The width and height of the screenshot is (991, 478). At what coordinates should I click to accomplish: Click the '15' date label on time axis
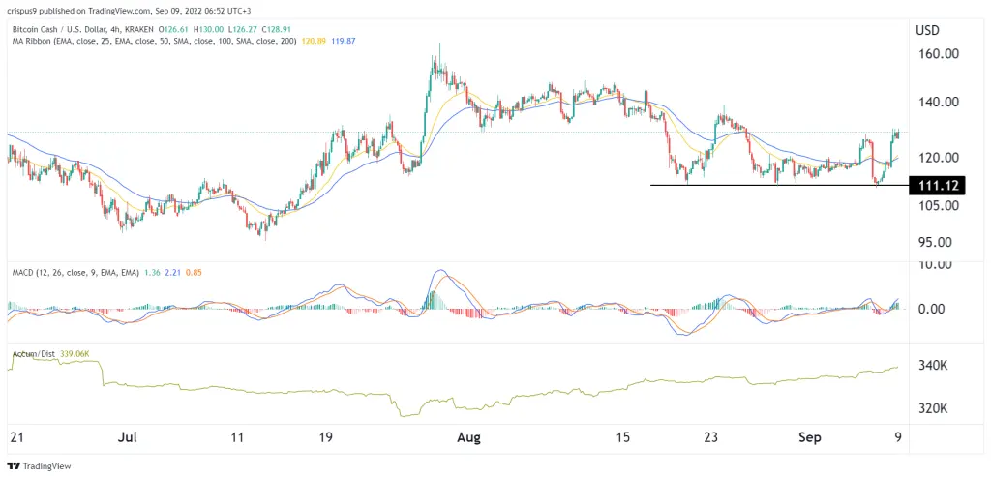[624, 437]
